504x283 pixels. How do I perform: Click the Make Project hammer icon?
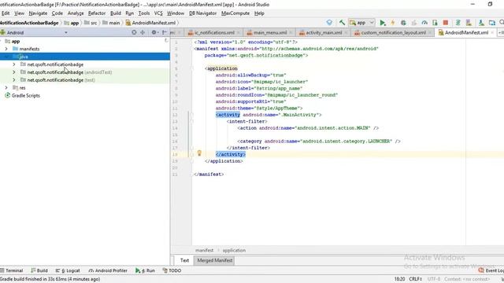342,23
